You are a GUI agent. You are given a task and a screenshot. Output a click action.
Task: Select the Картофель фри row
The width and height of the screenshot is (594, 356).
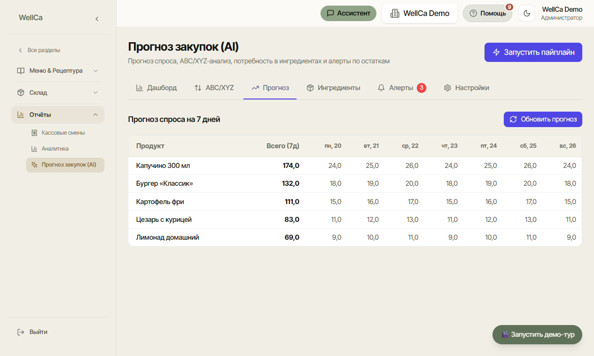(x=355, y=202)
